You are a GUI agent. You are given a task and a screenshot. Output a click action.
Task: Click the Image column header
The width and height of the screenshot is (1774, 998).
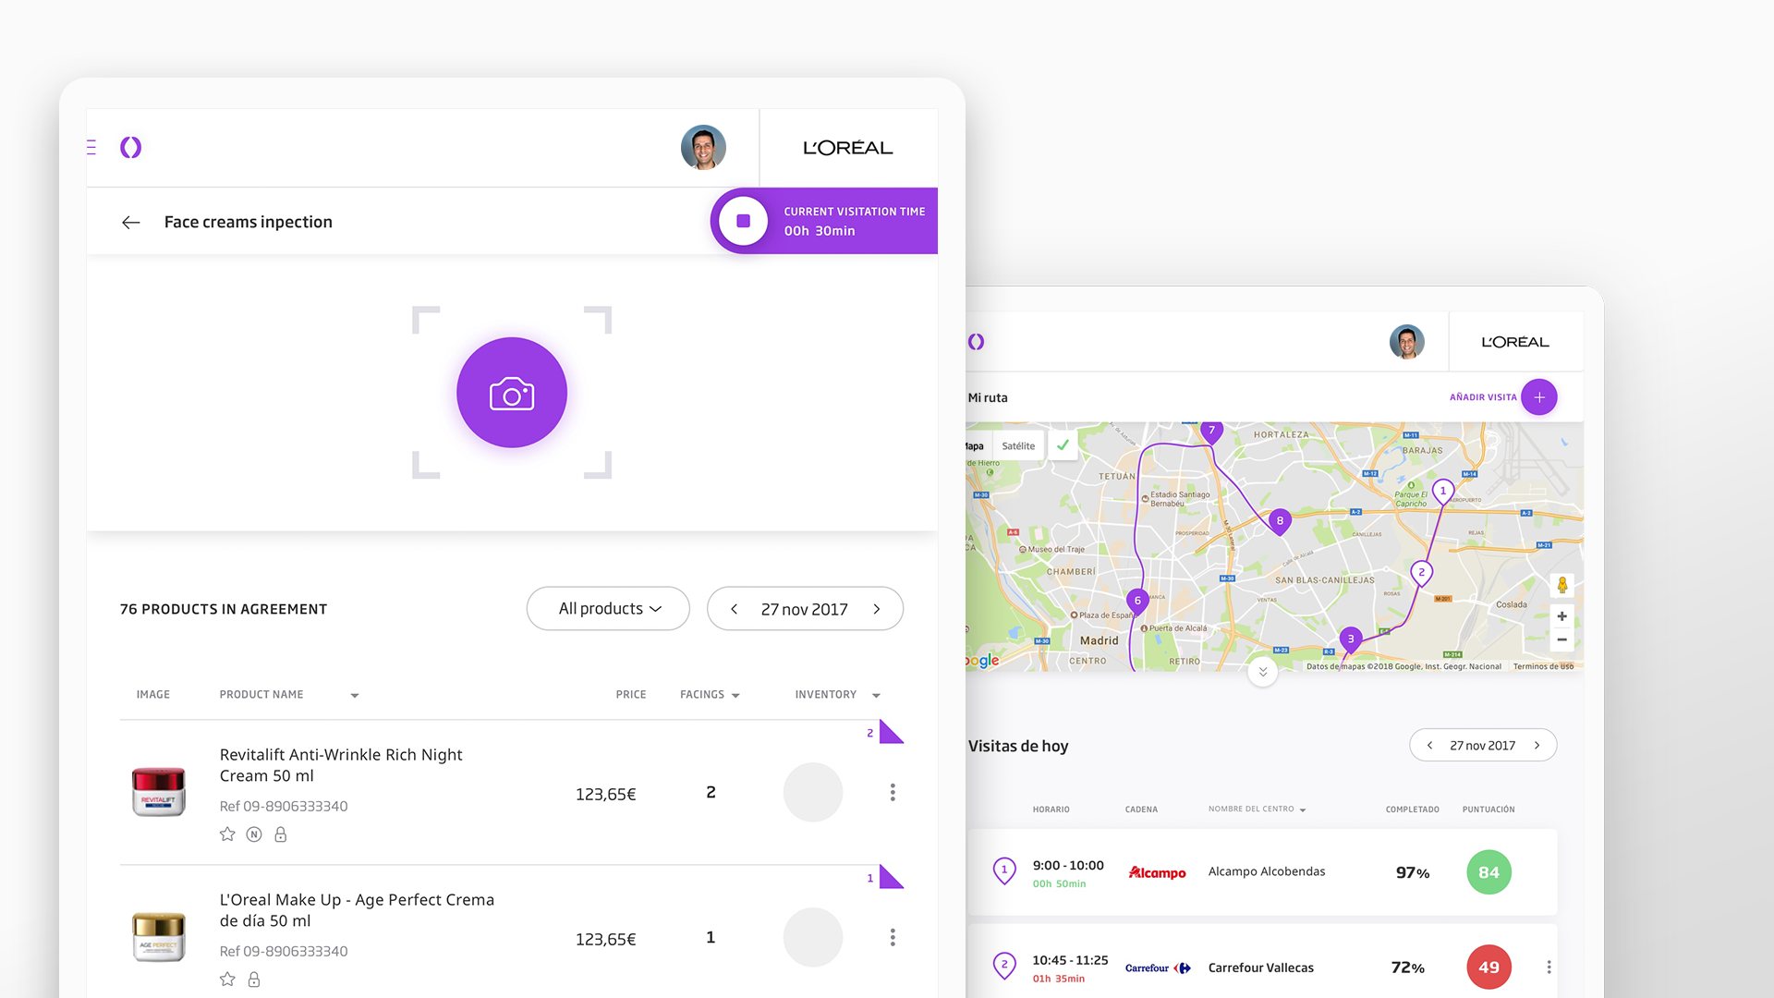tap(153, 695)
